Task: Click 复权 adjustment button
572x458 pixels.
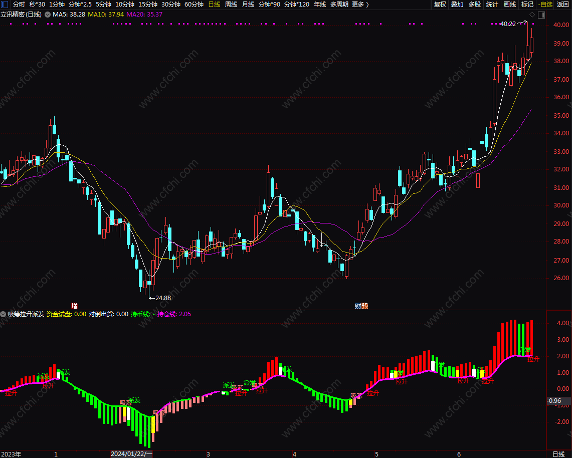Action: 440,5
